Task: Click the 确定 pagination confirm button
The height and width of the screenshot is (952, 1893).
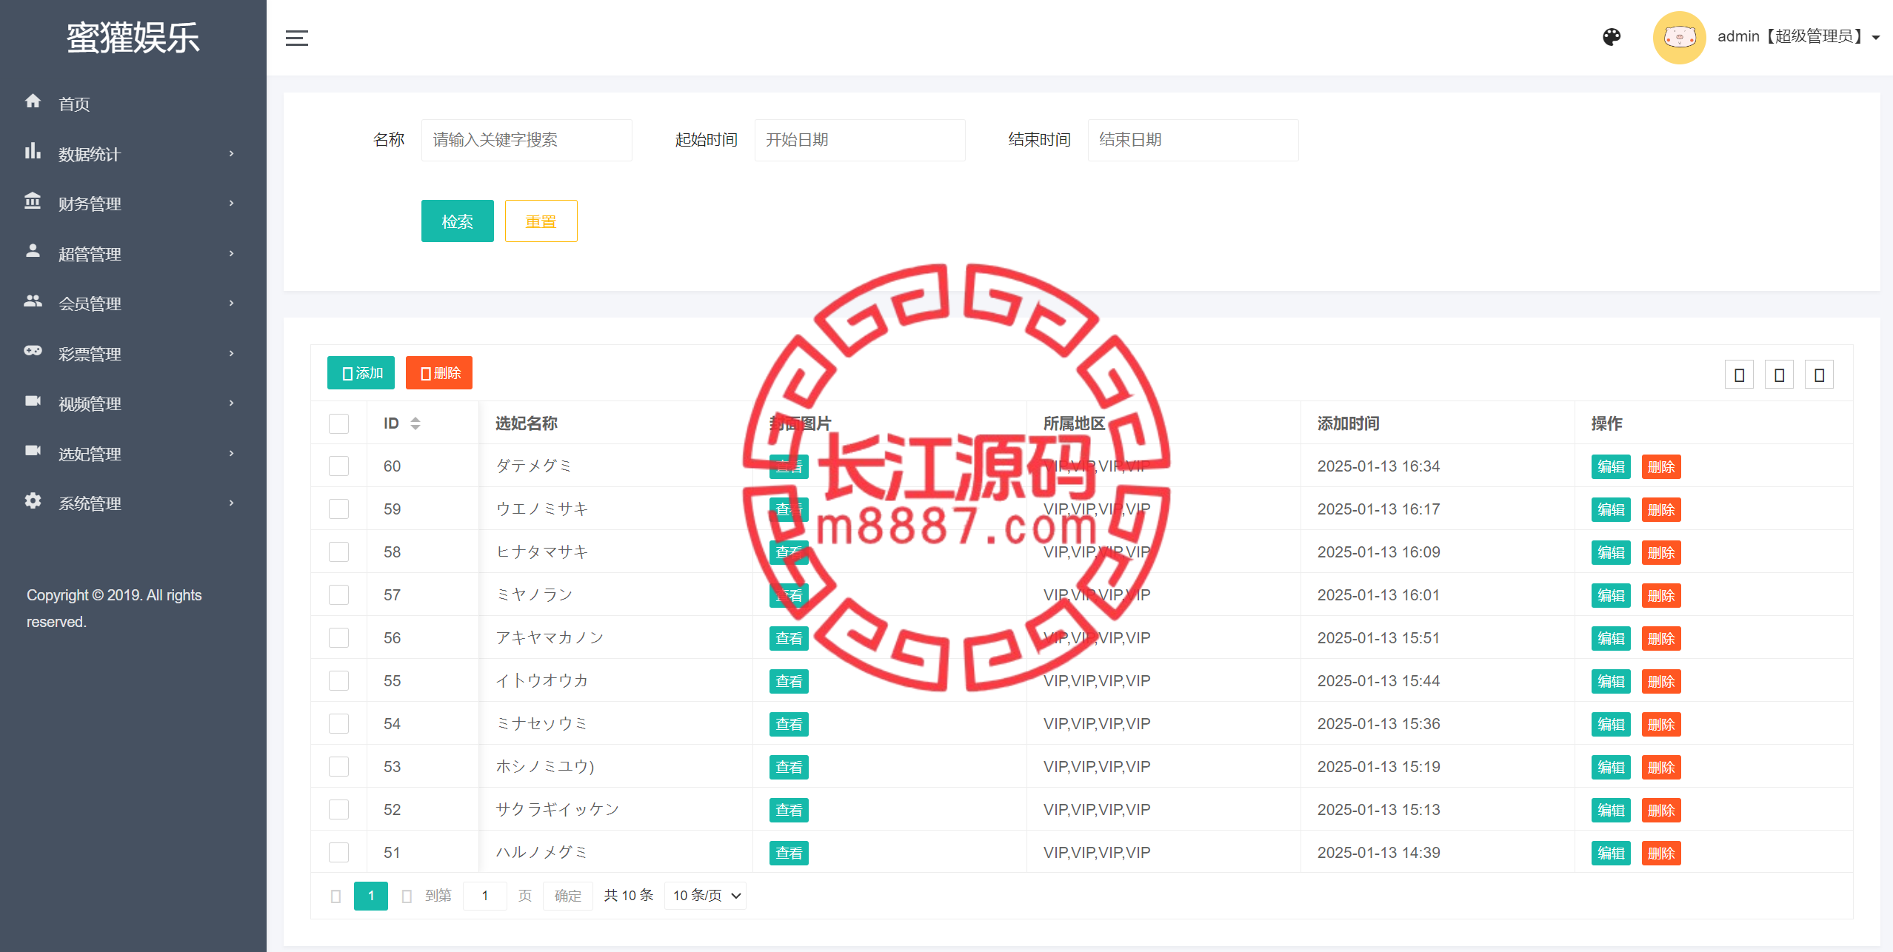Action: (x=567, y=896)
